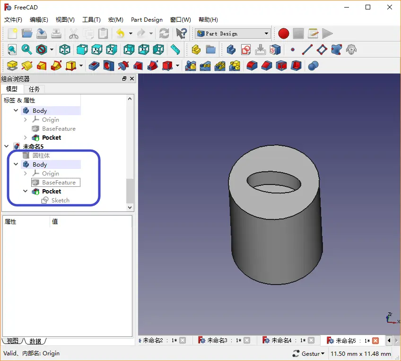Screen dimensions: 401x361
Task: Select the Sketch item in the tree
Action: [x=60, y=201]
